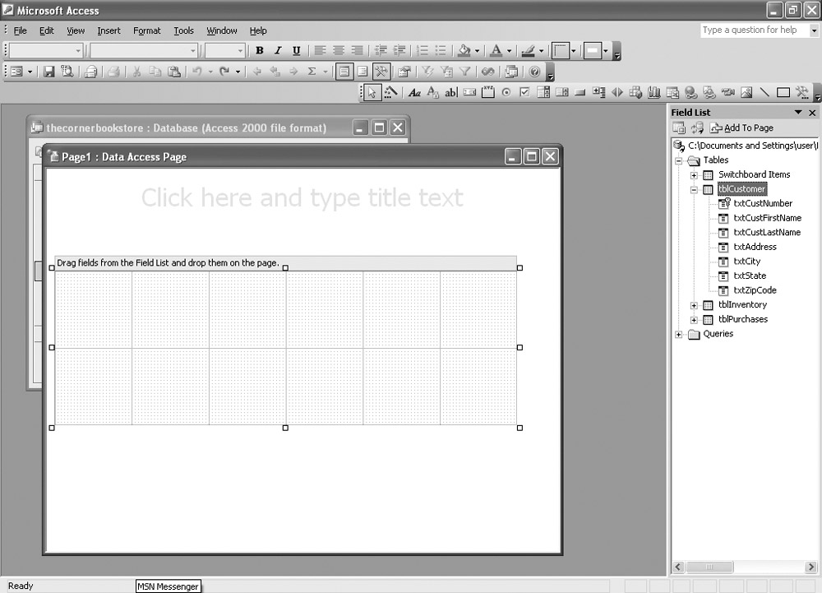The image size is (822, 593).
Task: Select the Rectangle tool in Toolbox
Action: point(783,93)
